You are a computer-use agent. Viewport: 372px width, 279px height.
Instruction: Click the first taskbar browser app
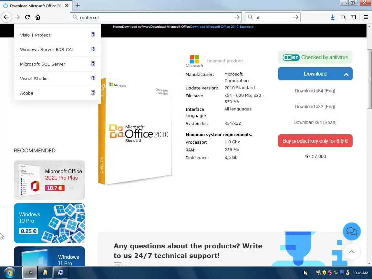[x=30, y=273]
